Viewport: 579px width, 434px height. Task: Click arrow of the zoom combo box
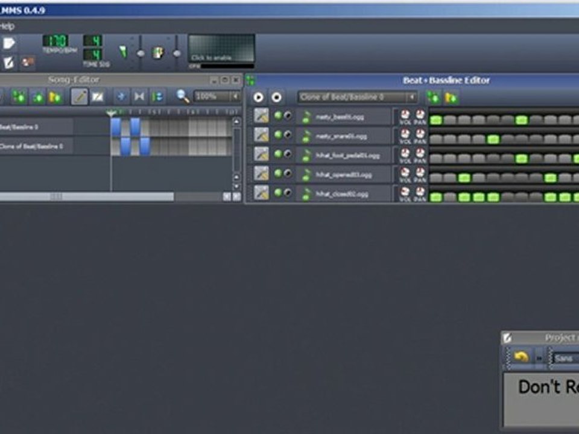[x=235, y=96]
